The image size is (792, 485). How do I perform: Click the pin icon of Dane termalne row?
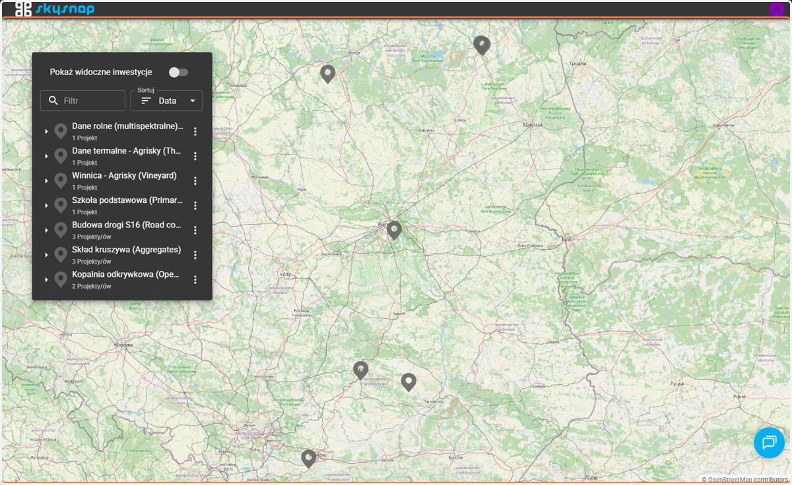tap(61, 156)
